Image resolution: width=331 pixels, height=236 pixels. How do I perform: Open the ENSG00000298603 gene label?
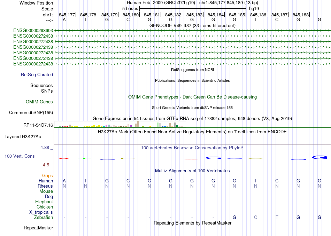33,31
